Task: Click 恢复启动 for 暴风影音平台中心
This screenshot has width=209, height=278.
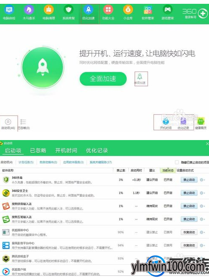Action: tap(189, 245)
